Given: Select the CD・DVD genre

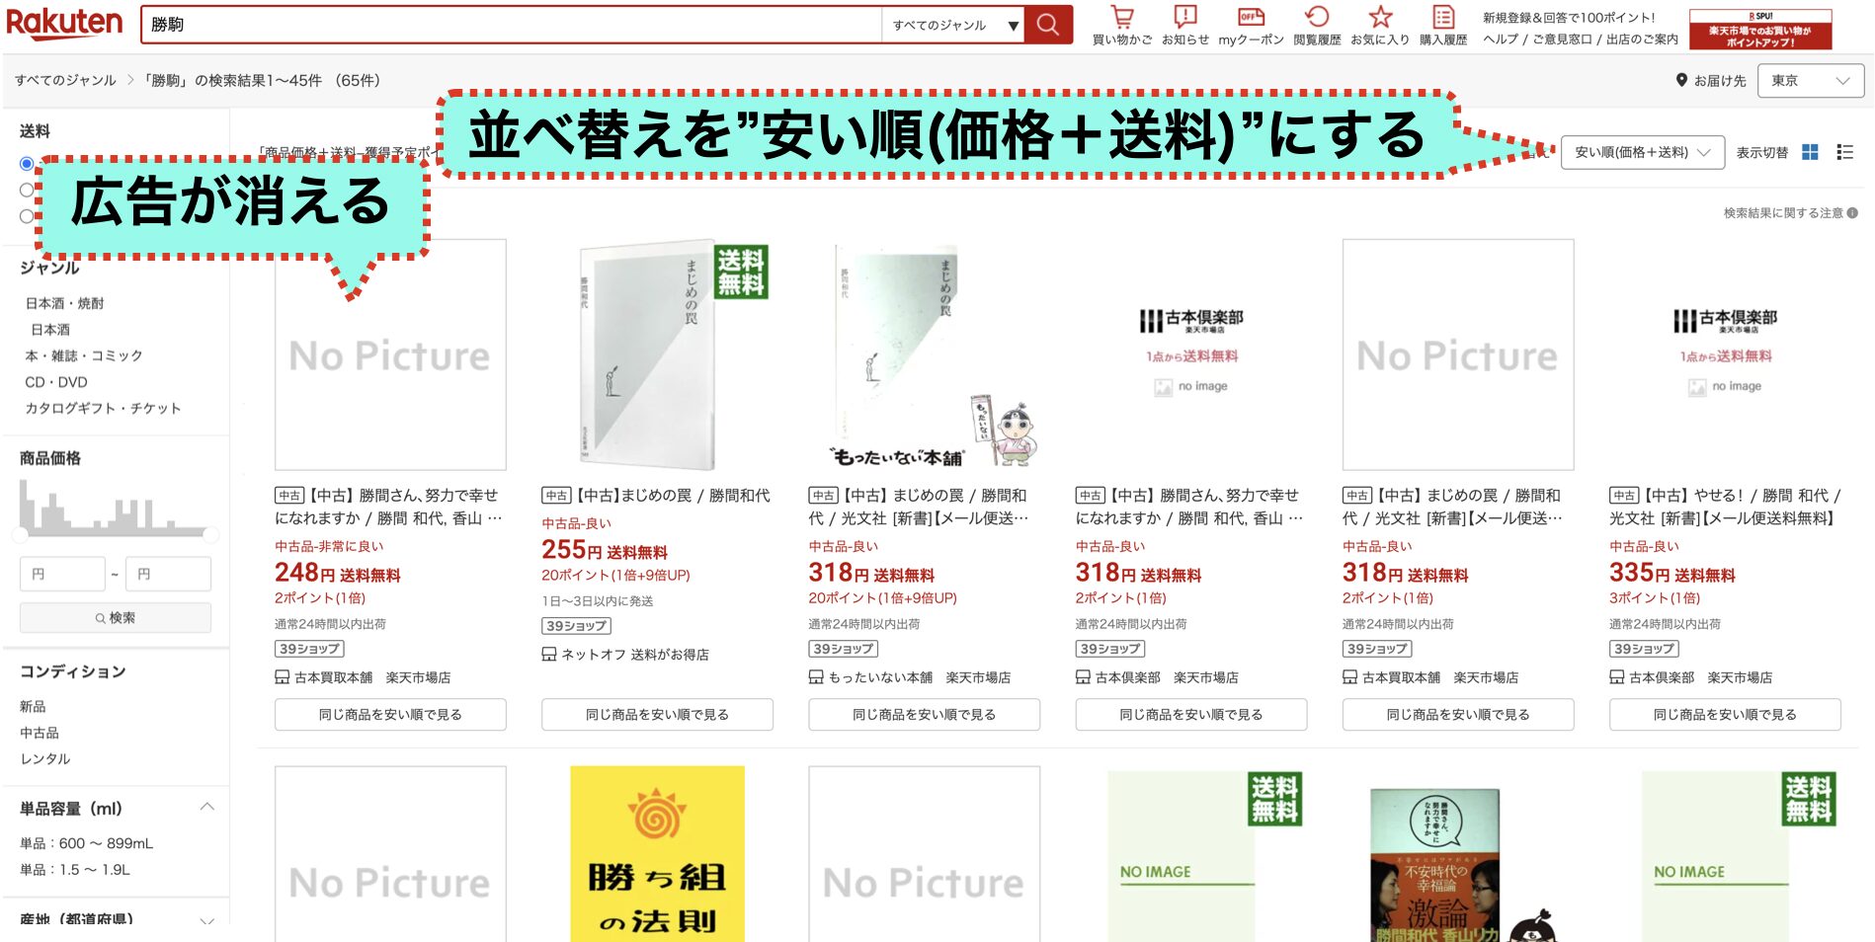Looking at the screenshot, I should pos(56,382).
